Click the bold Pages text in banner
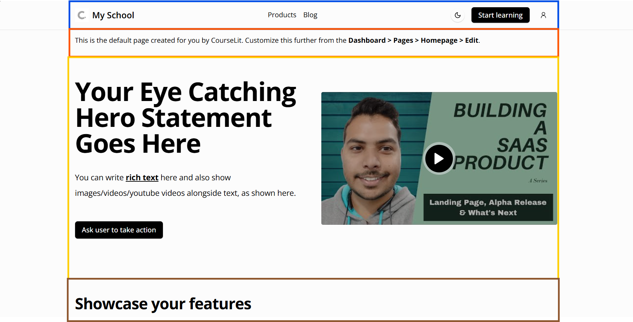633x322 pixels. [x=403, y=40]
